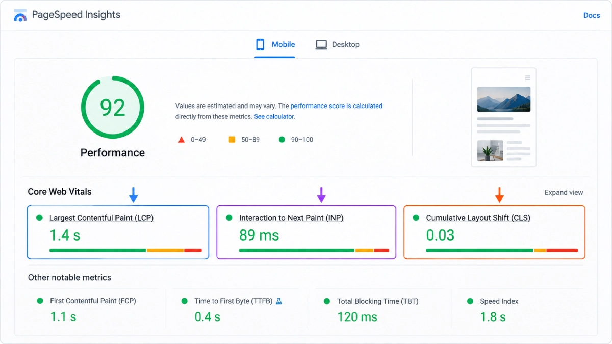Open Cumulative Layout Shift (CLS) link

[x=478, y=218]
